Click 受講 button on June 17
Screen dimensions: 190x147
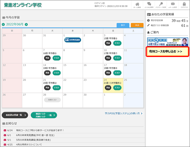tap(108, 73)
